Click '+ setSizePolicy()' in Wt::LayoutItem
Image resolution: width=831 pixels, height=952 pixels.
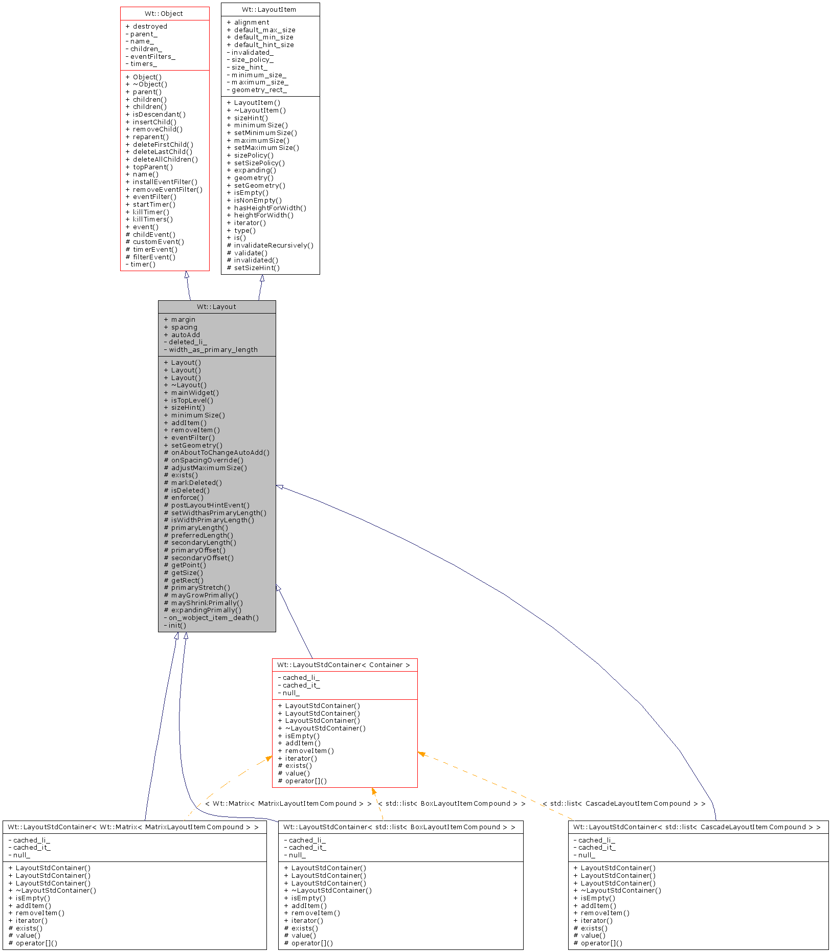pos(256,163)
